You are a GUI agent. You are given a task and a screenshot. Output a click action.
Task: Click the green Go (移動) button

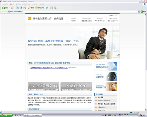point(143,11)
